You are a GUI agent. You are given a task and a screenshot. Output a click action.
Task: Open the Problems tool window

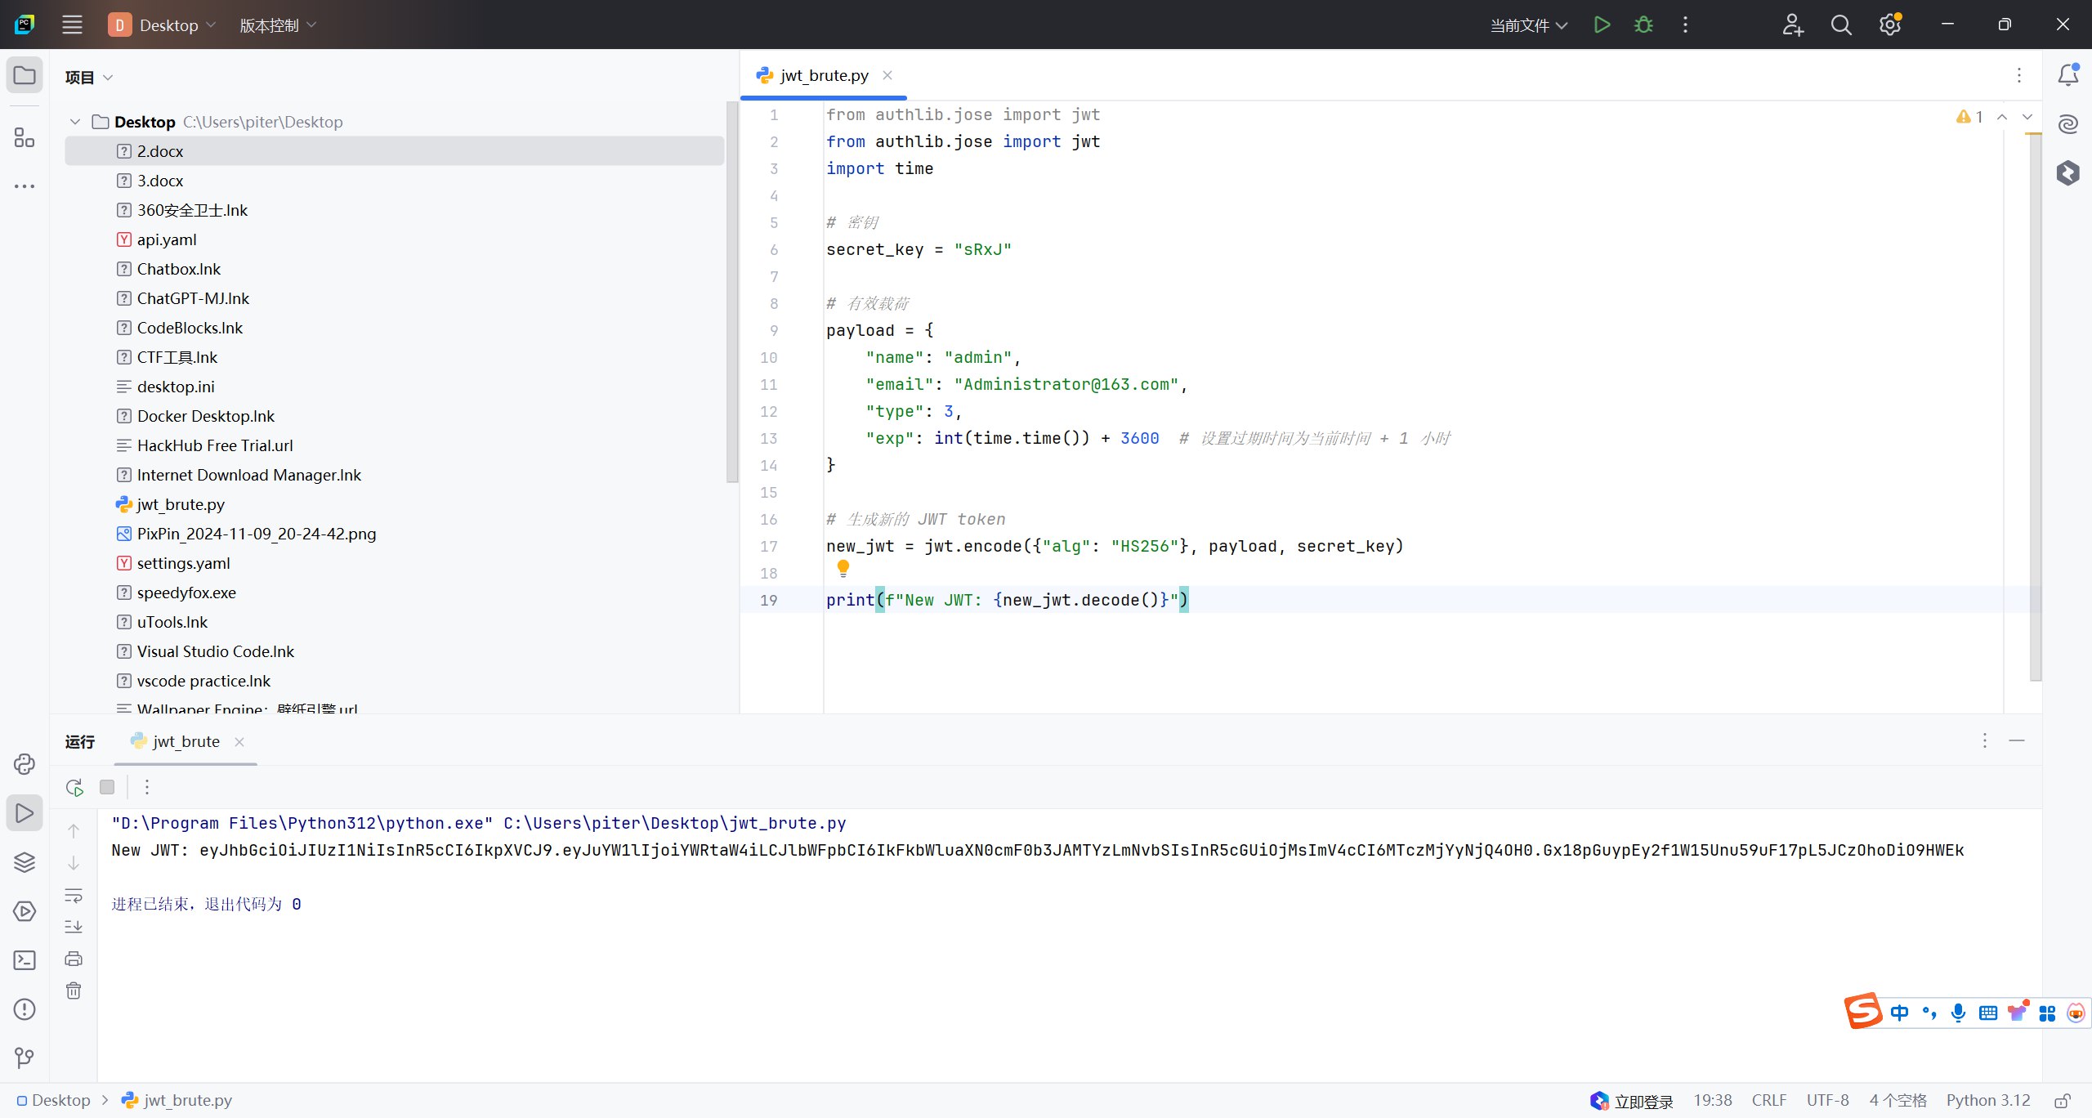click(25, 1009)
